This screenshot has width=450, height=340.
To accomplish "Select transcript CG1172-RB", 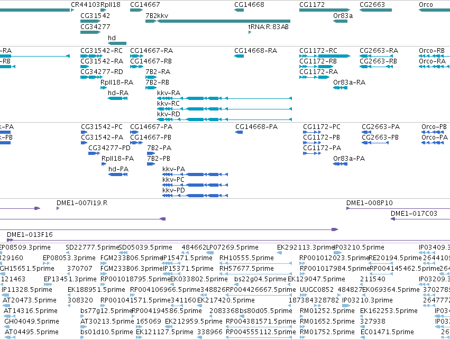I will pyautogui.click(x=318, y=61).
